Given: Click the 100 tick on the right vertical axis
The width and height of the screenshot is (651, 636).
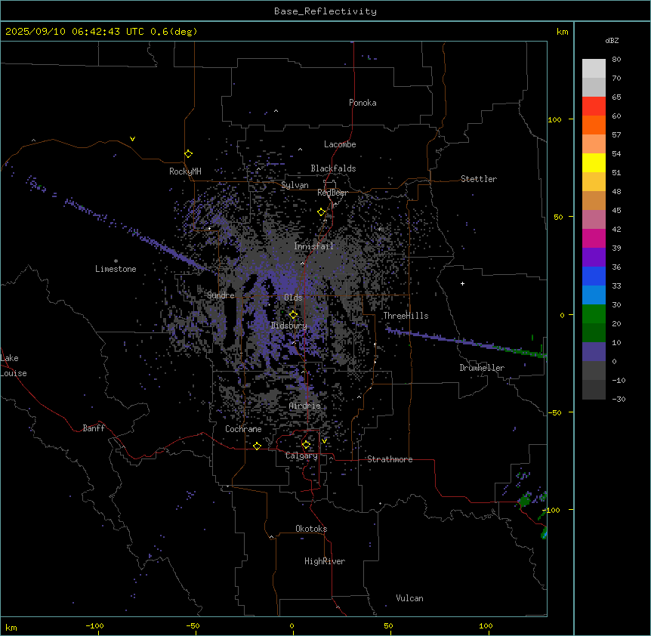Looking at the screenshot, I should coord(554,119).
